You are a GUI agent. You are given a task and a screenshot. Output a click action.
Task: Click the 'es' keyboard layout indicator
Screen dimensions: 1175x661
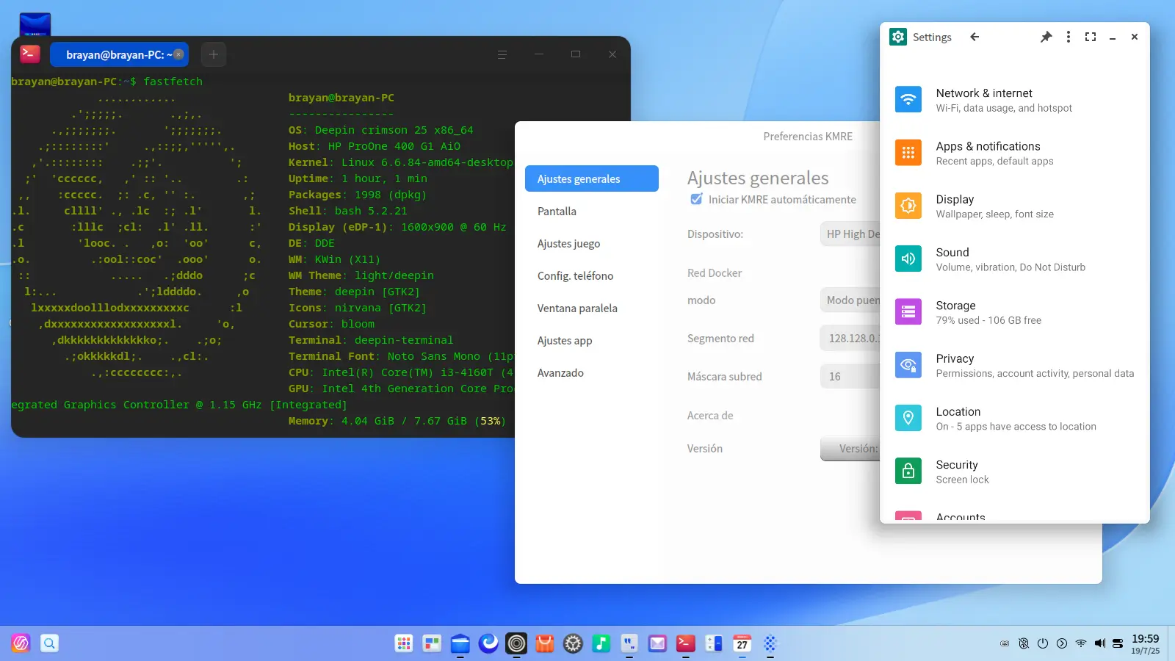pyautogui.click(x=1005, y=643)
